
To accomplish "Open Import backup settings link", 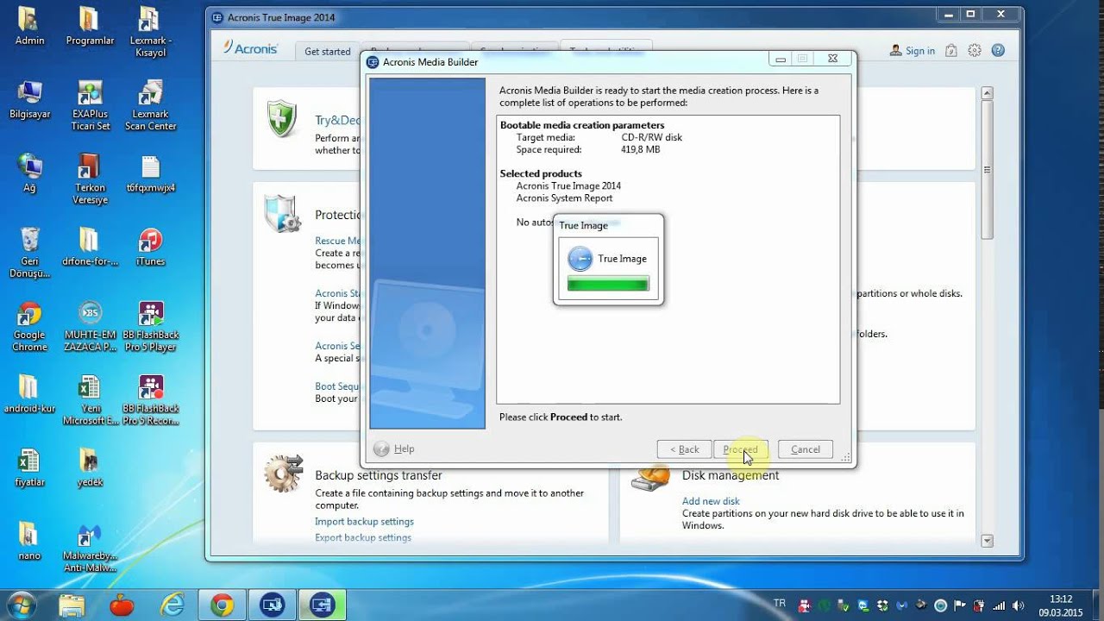I will [364, 521].
